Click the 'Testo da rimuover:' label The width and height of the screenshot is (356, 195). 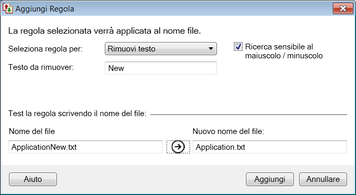(x=41, y=67)
